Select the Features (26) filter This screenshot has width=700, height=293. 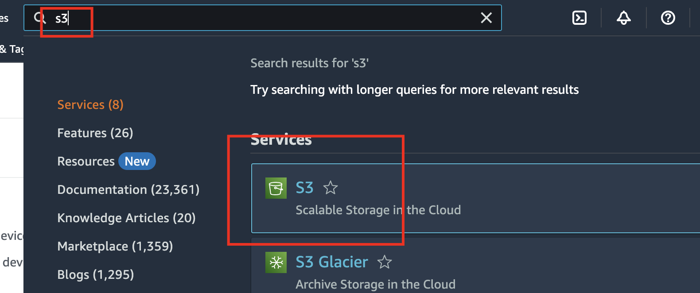95,133
